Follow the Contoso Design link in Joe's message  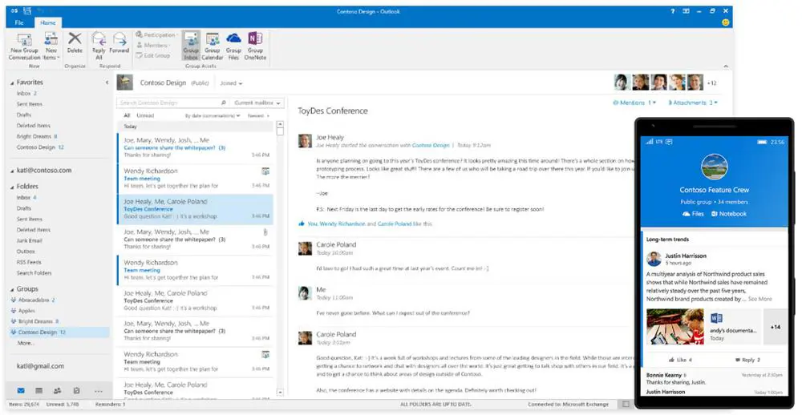pos(431,145)
